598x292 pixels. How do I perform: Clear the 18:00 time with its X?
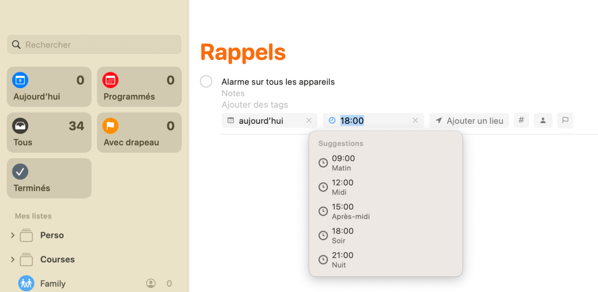415,120
